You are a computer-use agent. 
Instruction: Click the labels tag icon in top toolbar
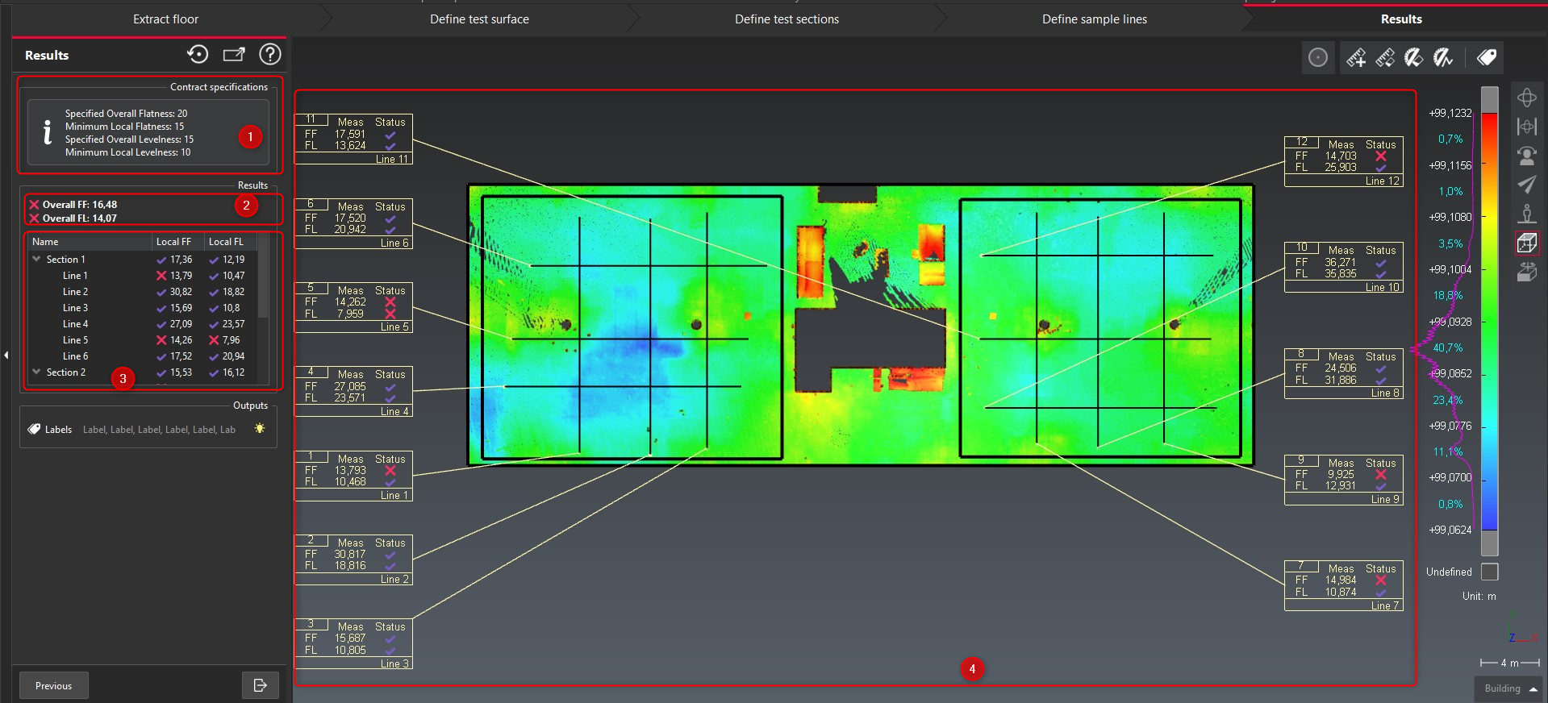tap(1487, 57)
